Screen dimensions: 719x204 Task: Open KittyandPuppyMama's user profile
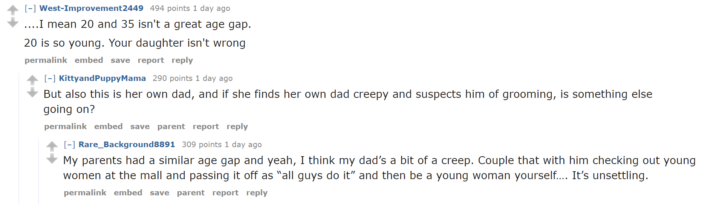click(x=102, y=78)
